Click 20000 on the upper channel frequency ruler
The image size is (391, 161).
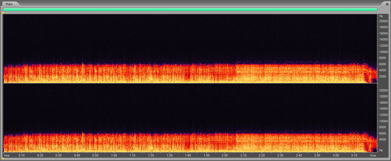coord(384,21)
